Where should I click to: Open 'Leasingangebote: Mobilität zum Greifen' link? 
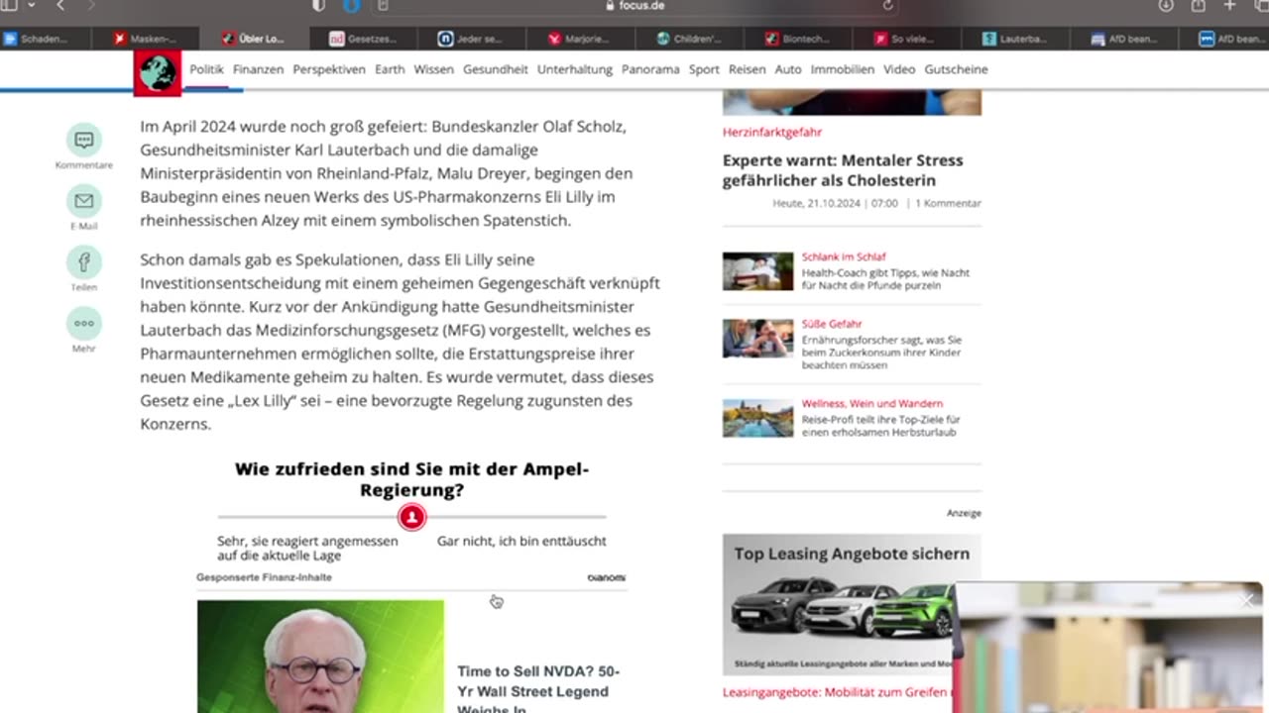837,693
